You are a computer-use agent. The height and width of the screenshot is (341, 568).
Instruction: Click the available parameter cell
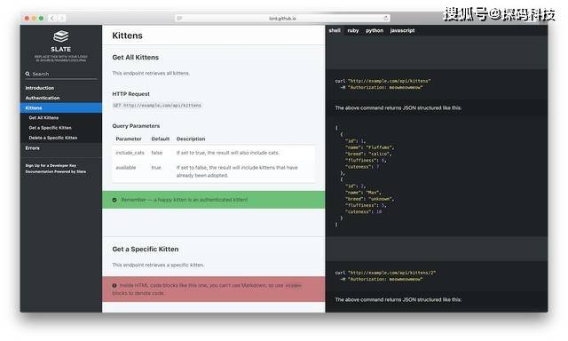[126, 168]
